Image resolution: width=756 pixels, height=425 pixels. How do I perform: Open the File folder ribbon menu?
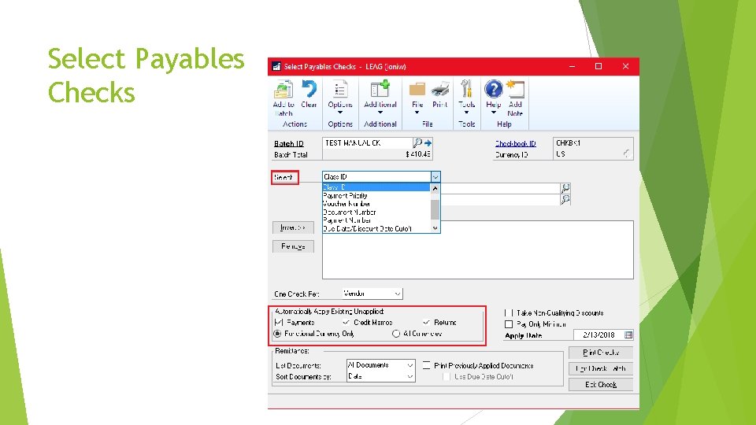[417, 96]
